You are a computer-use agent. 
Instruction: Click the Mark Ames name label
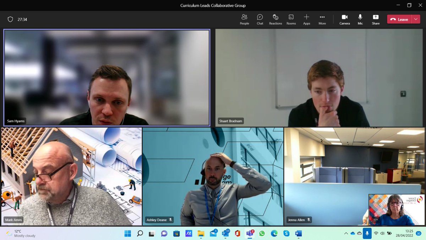tap(13, 220)
